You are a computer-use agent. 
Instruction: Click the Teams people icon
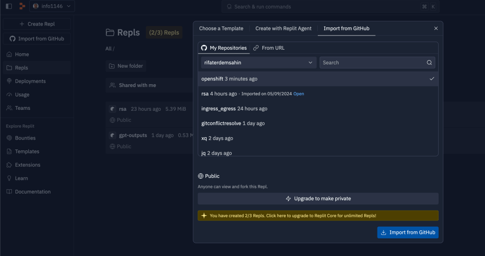9,108
